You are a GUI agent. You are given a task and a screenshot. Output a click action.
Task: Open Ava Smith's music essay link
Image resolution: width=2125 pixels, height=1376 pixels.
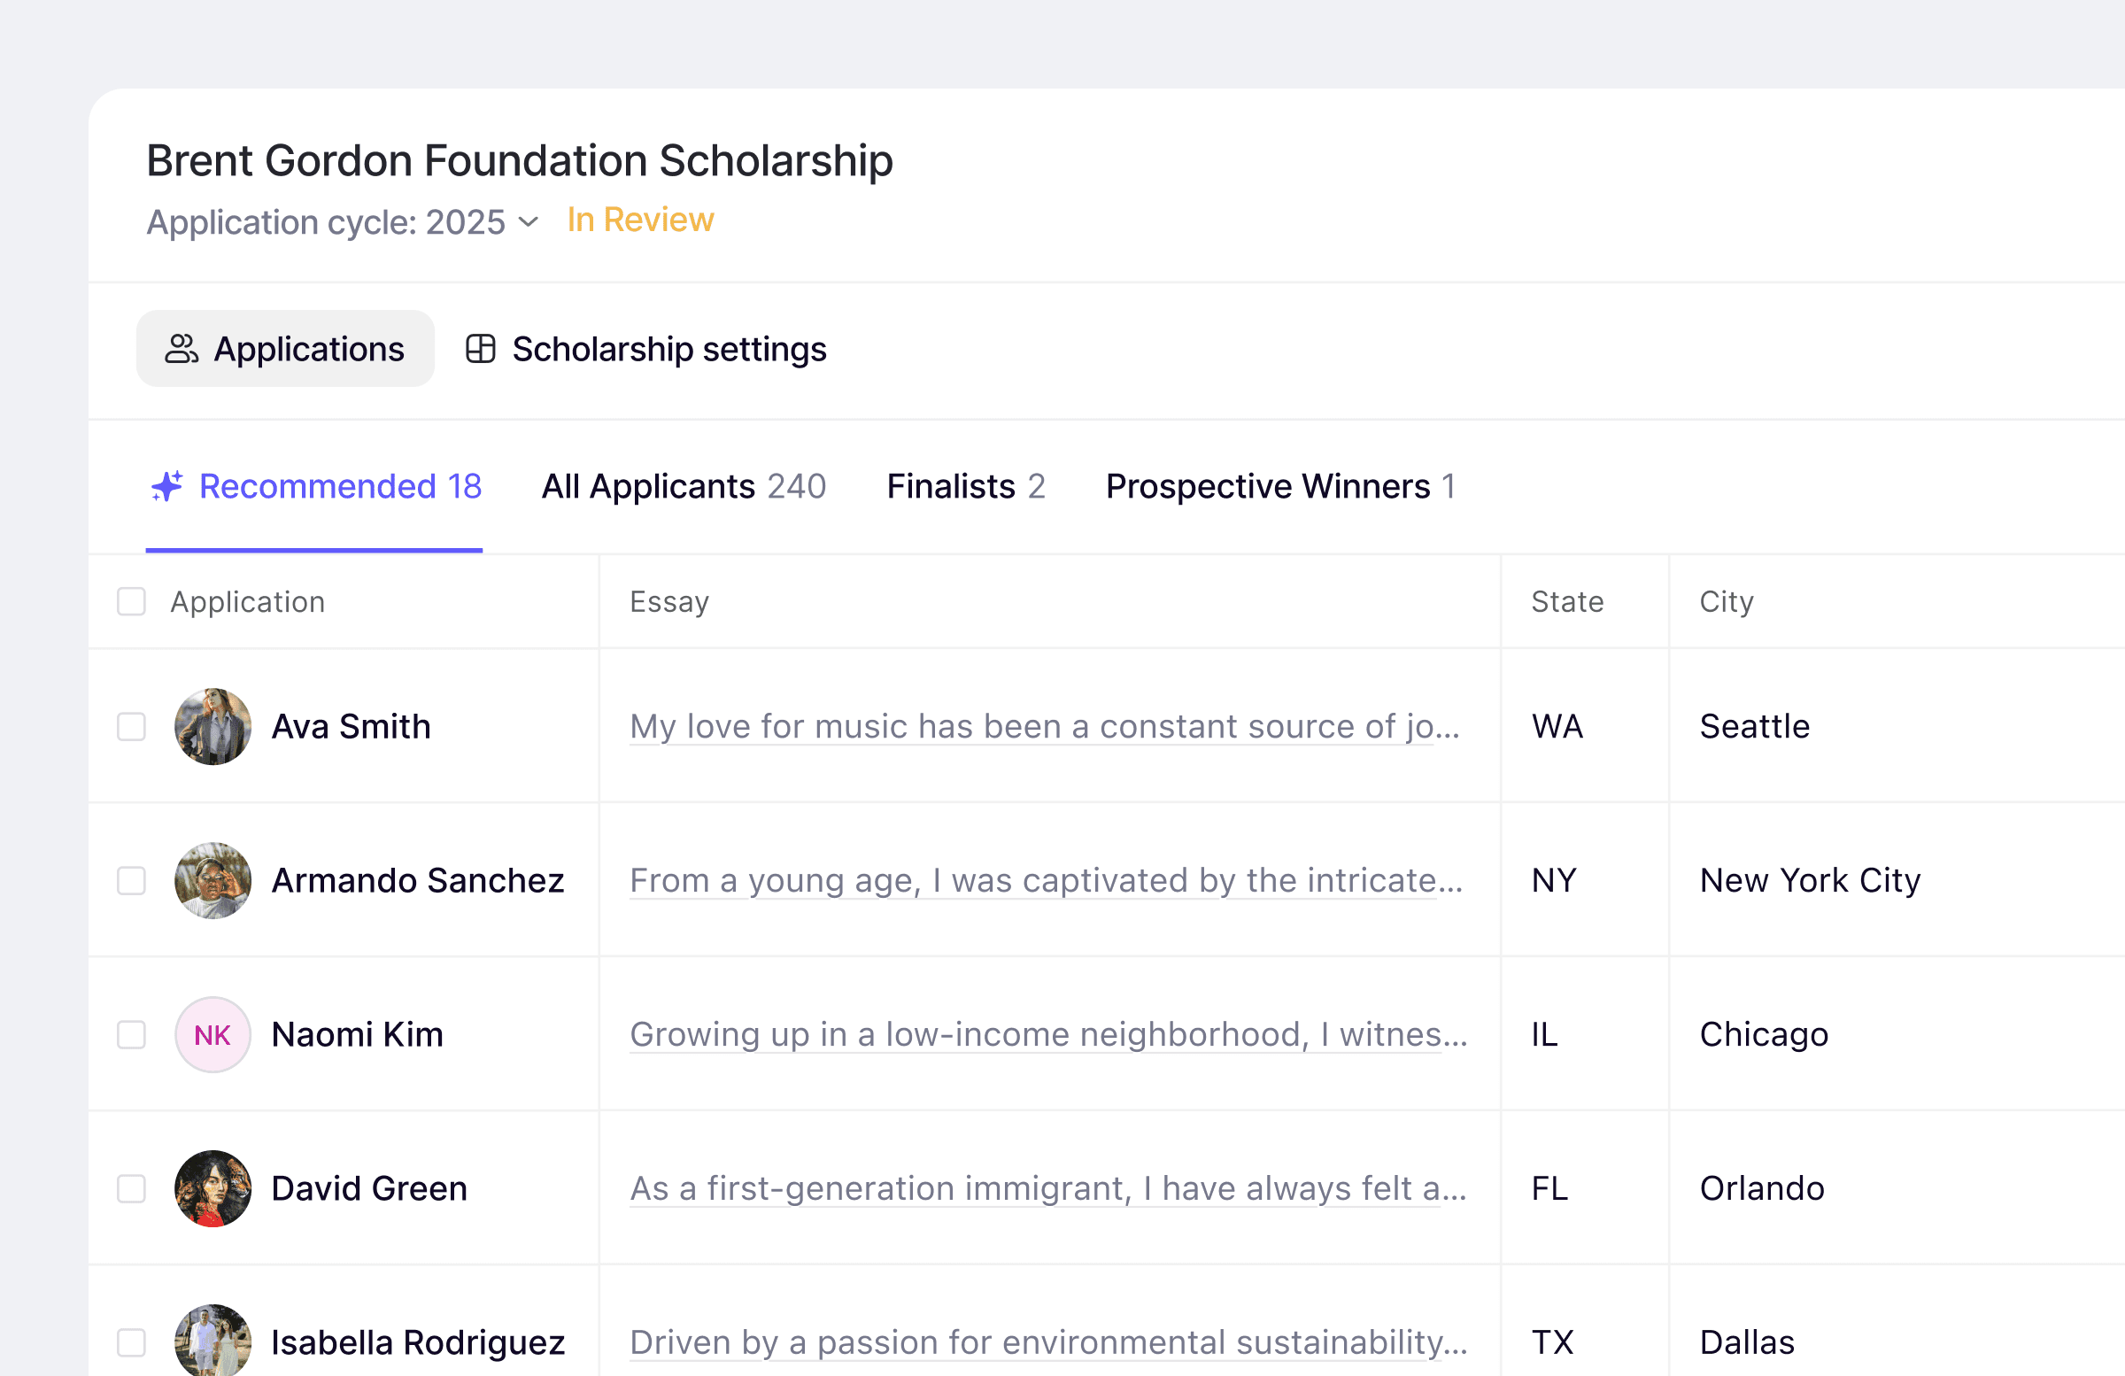pyautogui.click(x=1044, y=727)
